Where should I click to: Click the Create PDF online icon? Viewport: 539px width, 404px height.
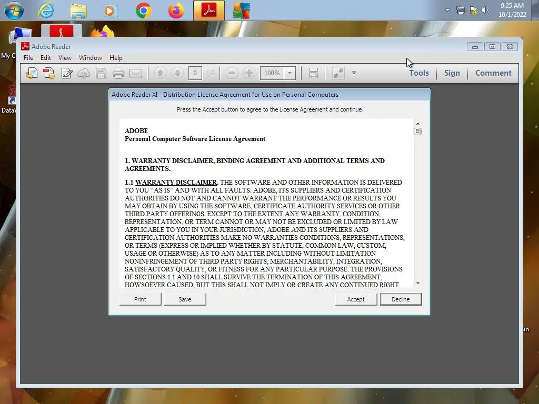tap(49, 73)
